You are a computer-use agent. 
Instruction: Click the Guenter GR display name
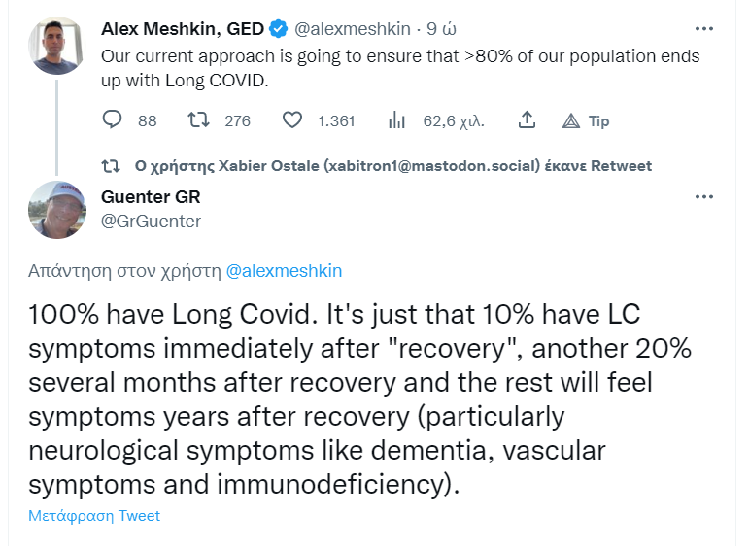click(151, 197)
